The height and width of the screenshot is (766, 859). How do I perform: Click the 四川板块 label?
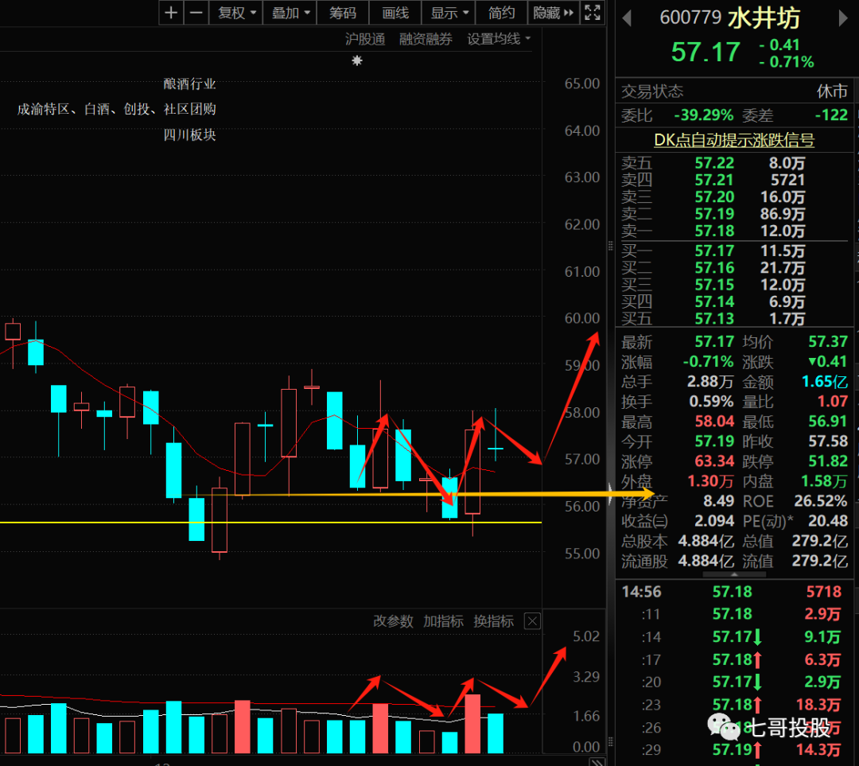coord(189,134)
